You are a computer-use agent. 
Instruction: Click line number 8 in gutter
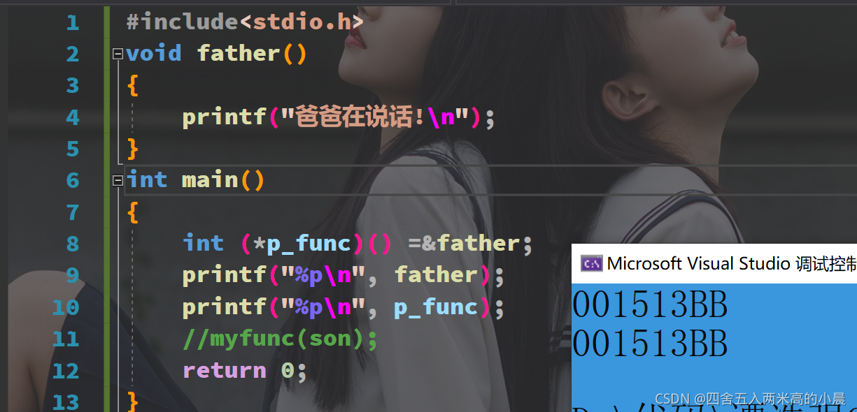73,244
